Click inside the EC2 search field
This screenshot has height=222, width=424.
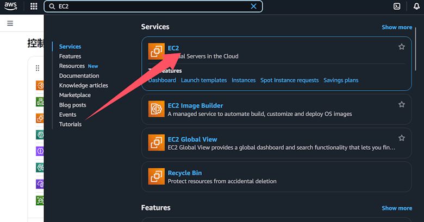pyautogui.click(x=153, y=6)
